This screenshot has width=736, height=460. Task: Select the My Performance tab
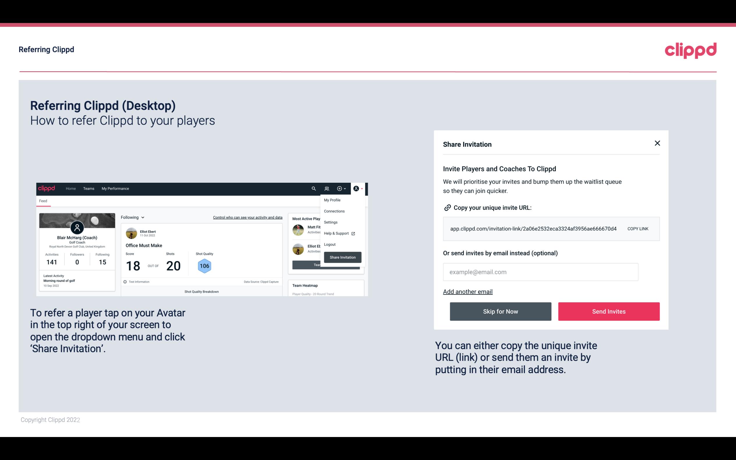(x=116, y=188)
